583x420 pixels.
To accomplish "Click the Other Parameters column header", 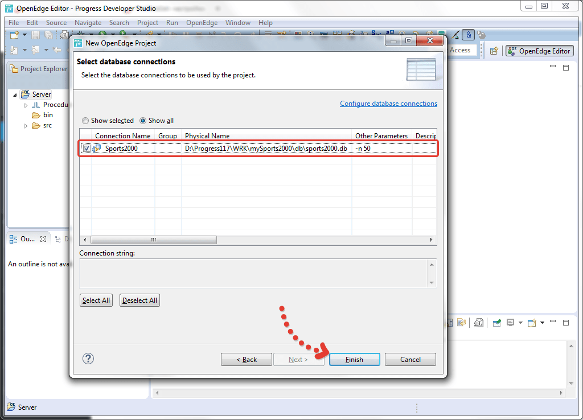I will (x=381, y=136).
